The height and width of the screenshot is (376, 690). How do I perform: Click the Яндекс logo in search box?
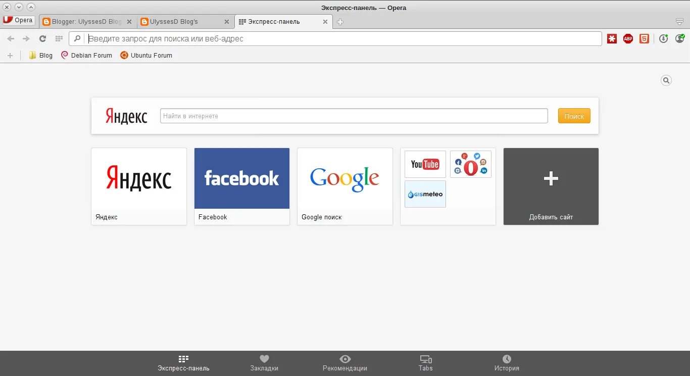(x=126, y=116)
